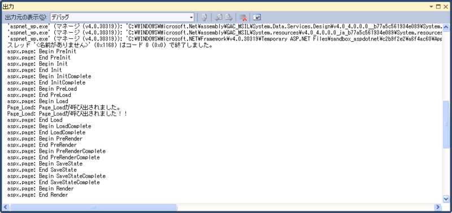Click the スレッド thread exit message line

[x=110, y=45]
